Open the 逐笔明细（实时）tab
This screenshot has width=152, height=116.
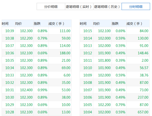point(79,6)
